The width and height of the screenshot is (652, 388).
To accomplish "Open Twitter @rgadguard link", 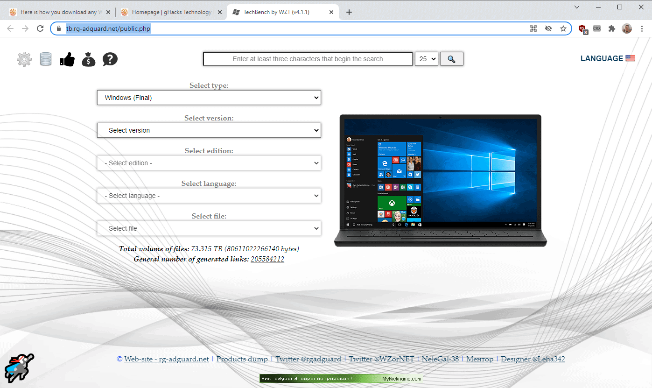I will (308, 359).
